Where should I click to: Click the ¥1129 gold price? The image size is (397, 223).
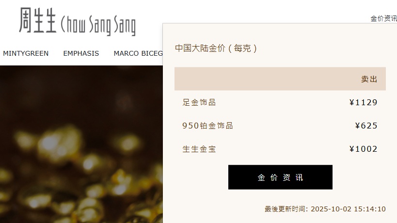pos(364,102)
